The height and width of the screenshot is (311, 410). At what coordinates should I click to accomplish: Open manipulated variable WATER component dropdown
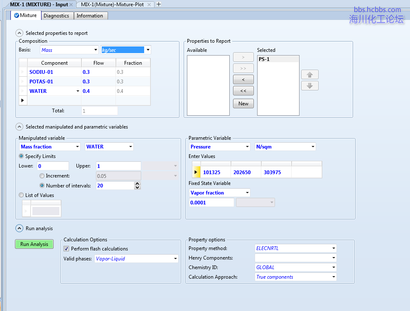pos(130,147)
